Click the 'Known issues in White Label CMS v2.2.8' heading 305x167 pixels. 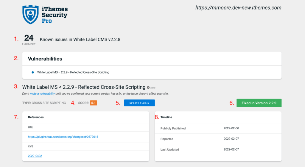pos(80,39)
